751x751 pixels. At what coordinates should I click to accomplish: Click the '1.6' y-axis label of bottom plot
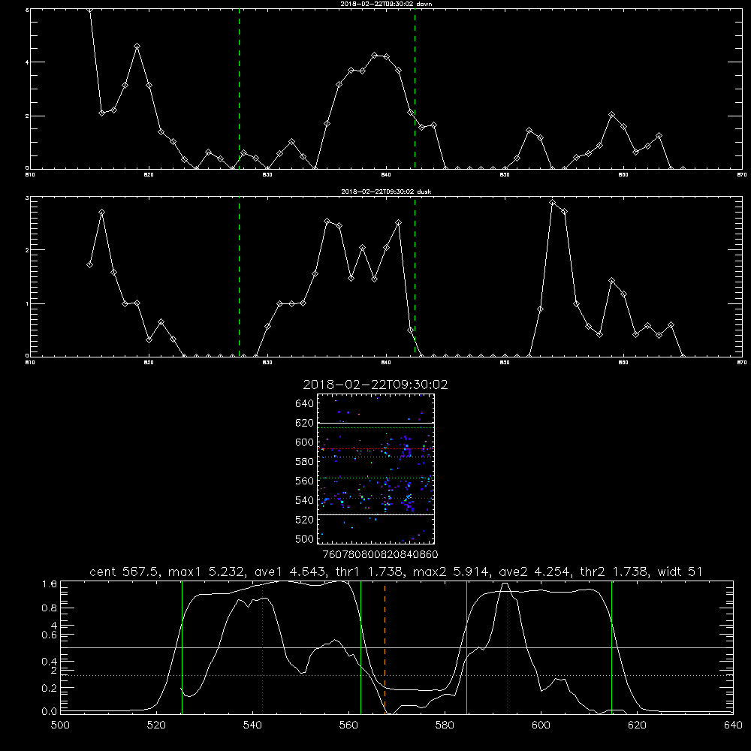click(50, 584)
